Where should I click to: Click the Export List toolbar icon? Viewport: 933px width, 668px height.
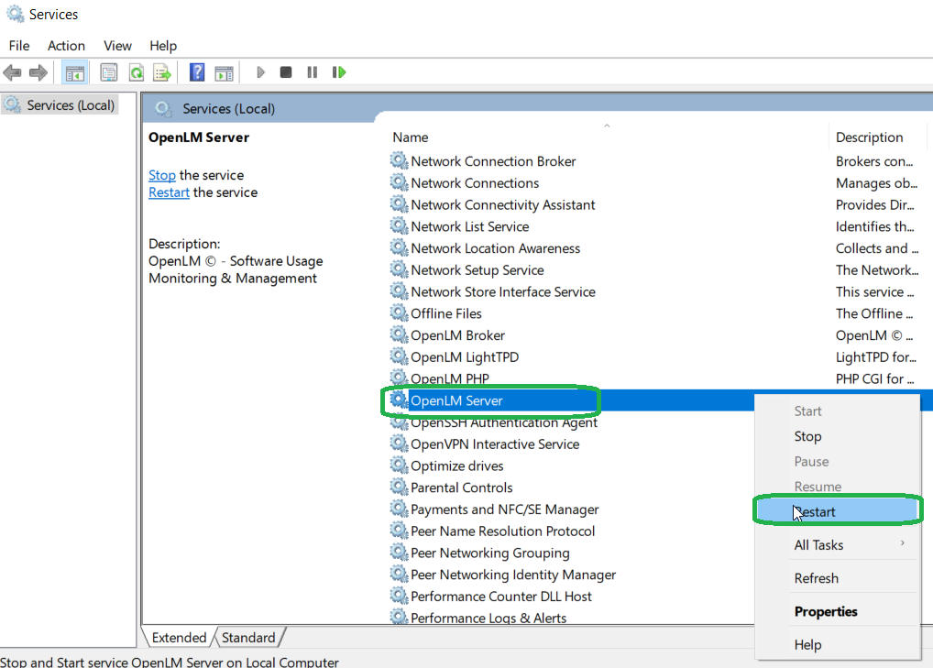[162, 72]
